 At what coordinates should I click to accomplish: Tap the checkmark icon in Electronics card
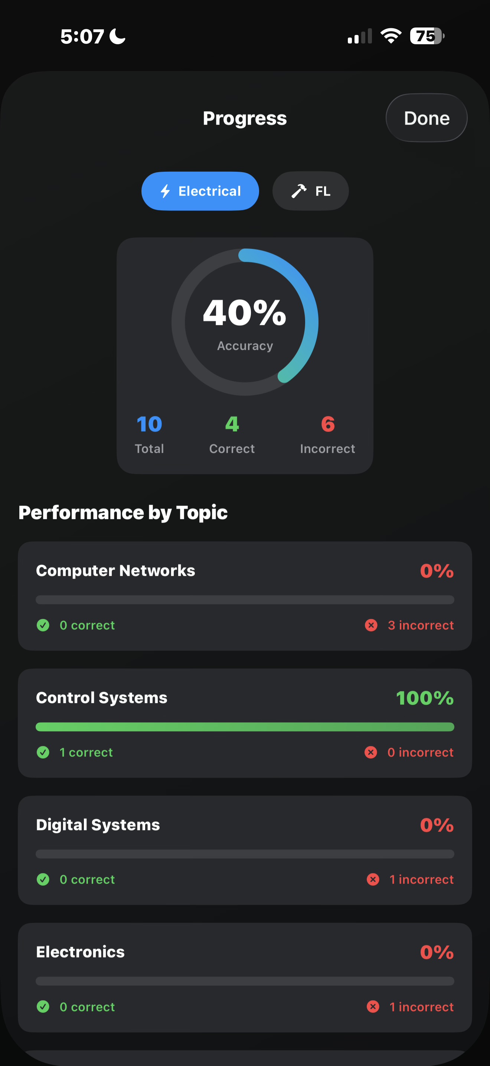click(x=43, y=1007)
